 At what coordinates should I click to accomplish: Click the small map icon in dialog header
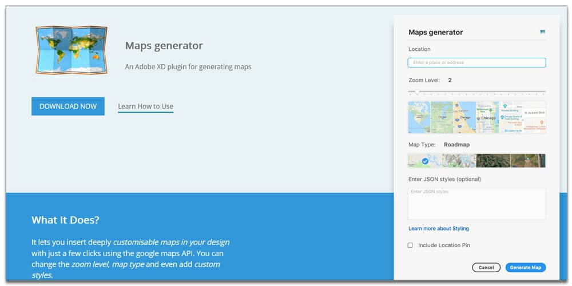[x=542, y=32]
